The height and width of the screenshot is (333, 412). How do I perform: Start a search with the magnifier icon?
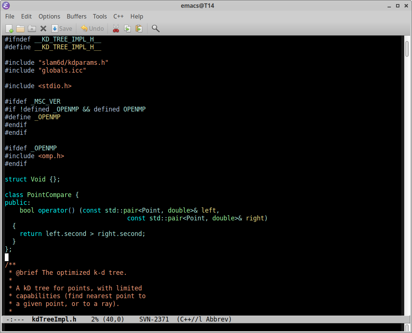(156, 29)
